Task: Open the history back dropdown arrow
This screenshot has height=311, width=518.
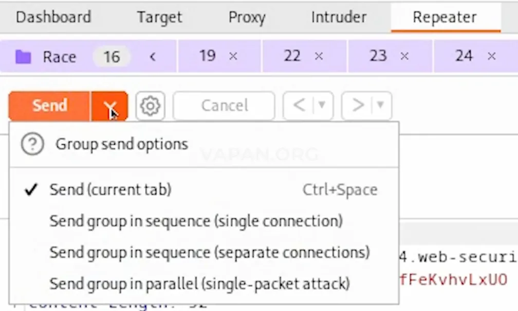Action: coord(322,105)
